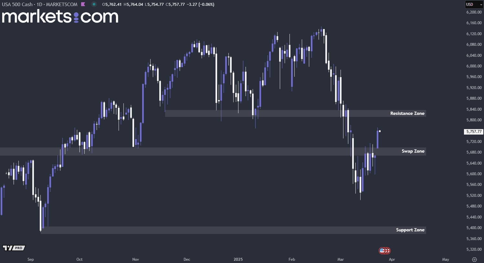
Task: Select the Swap Zone label
Action: (413, 151)
